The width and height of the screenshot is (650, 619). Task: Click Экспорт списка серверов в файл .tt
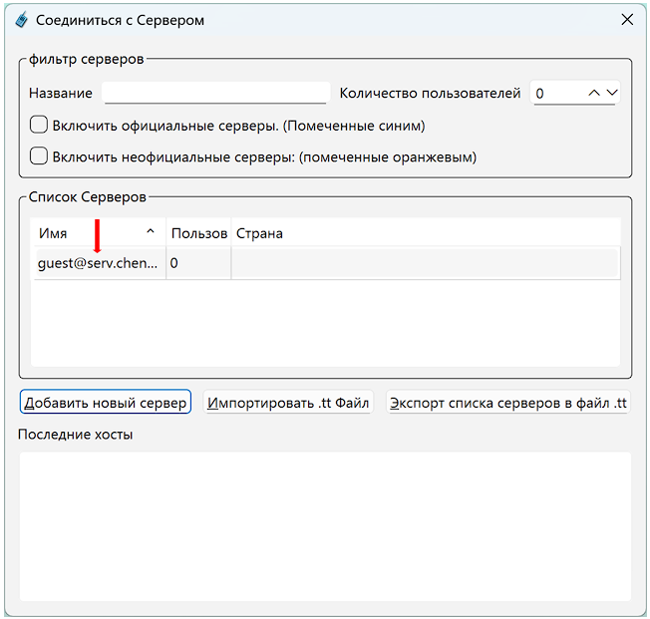(508, 402)
